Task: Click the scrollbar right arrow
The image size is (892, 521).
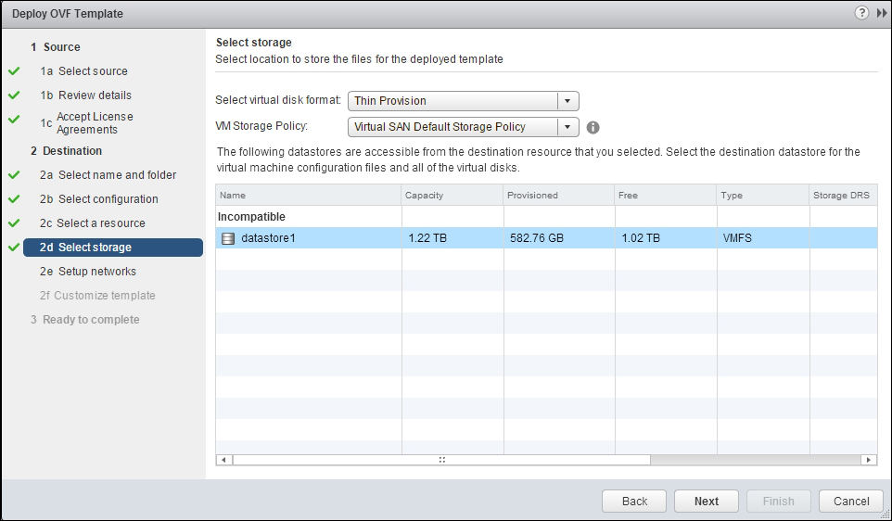Action: 868,460
